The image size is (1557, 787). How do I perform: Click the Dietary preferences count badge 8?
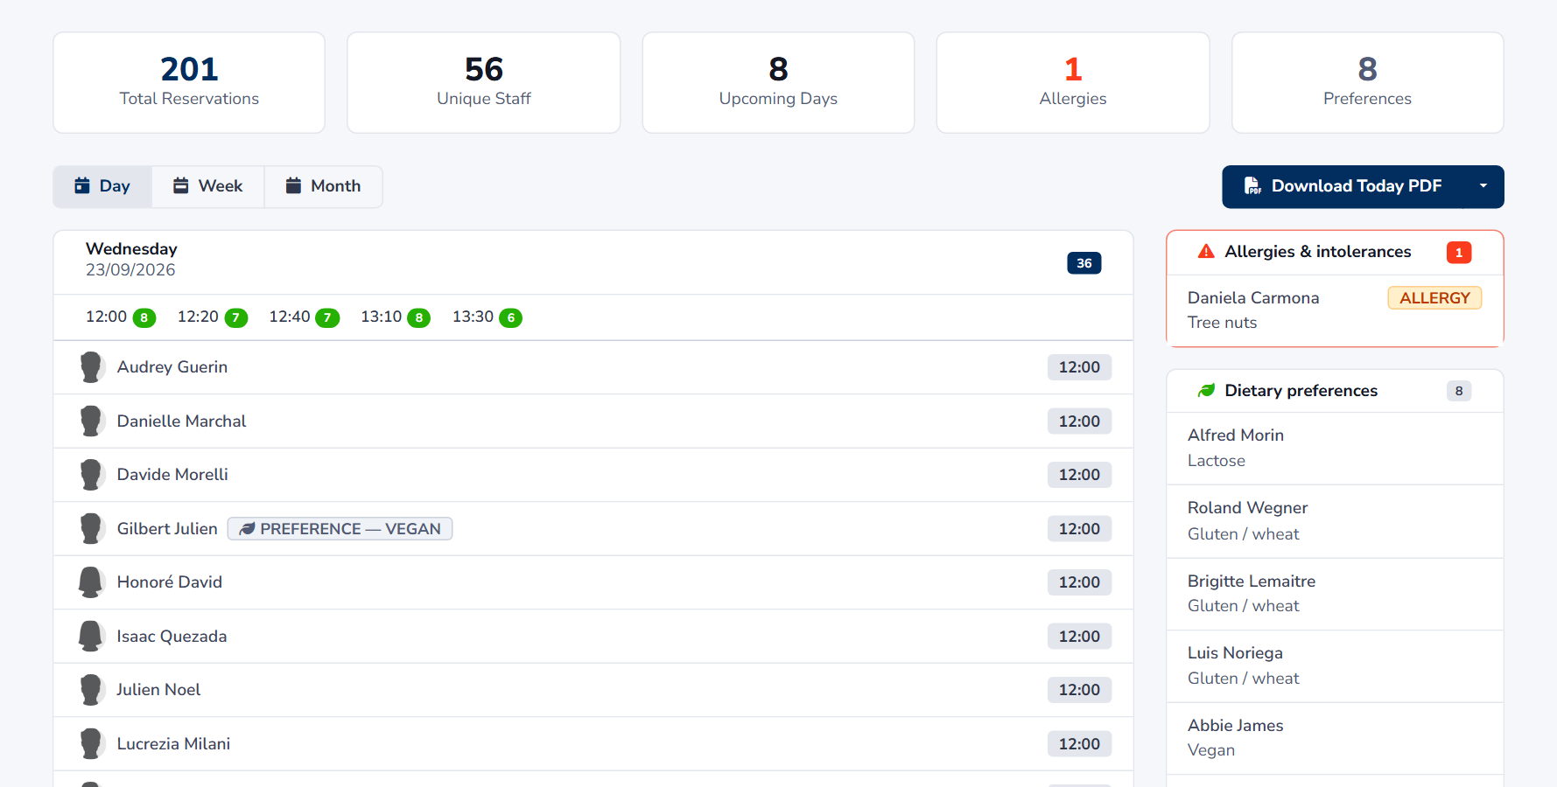click(x=1459, y=391)
